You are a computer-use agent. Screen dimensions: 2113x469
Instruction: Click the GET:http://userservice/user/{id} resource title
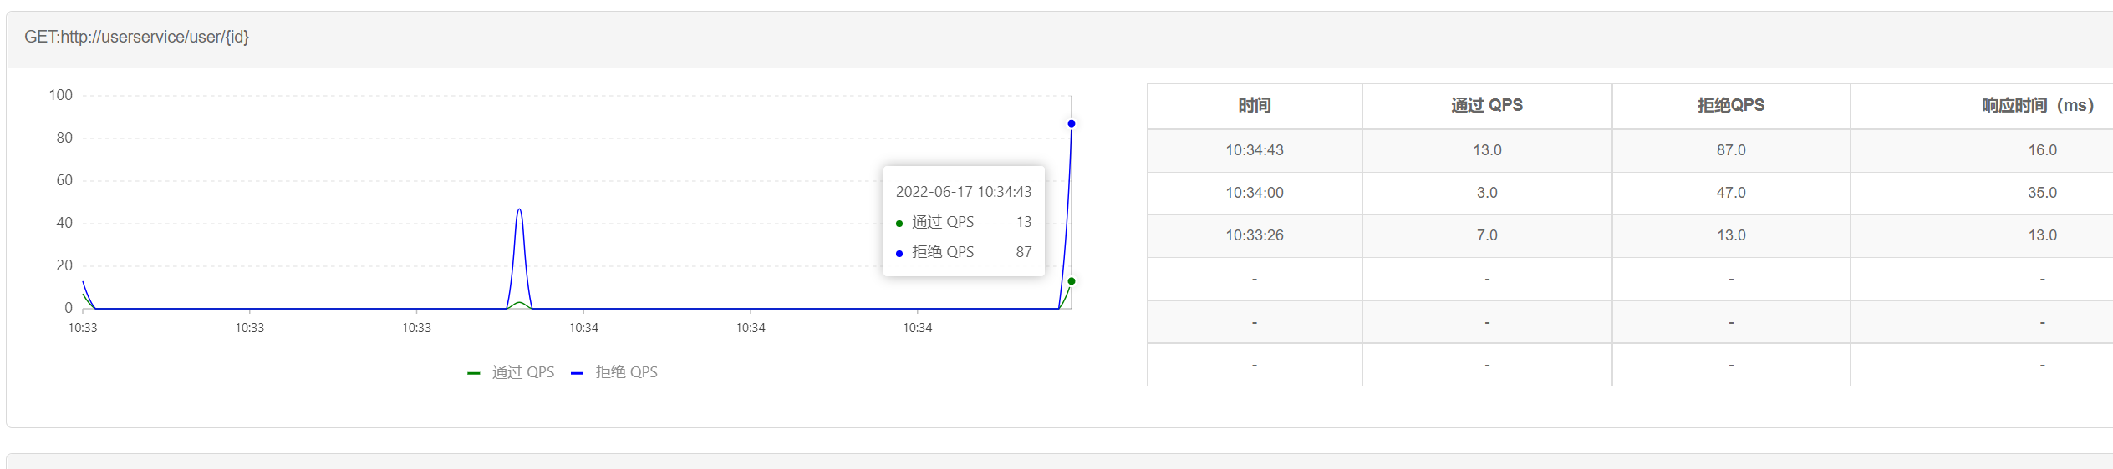pos(137,37)
